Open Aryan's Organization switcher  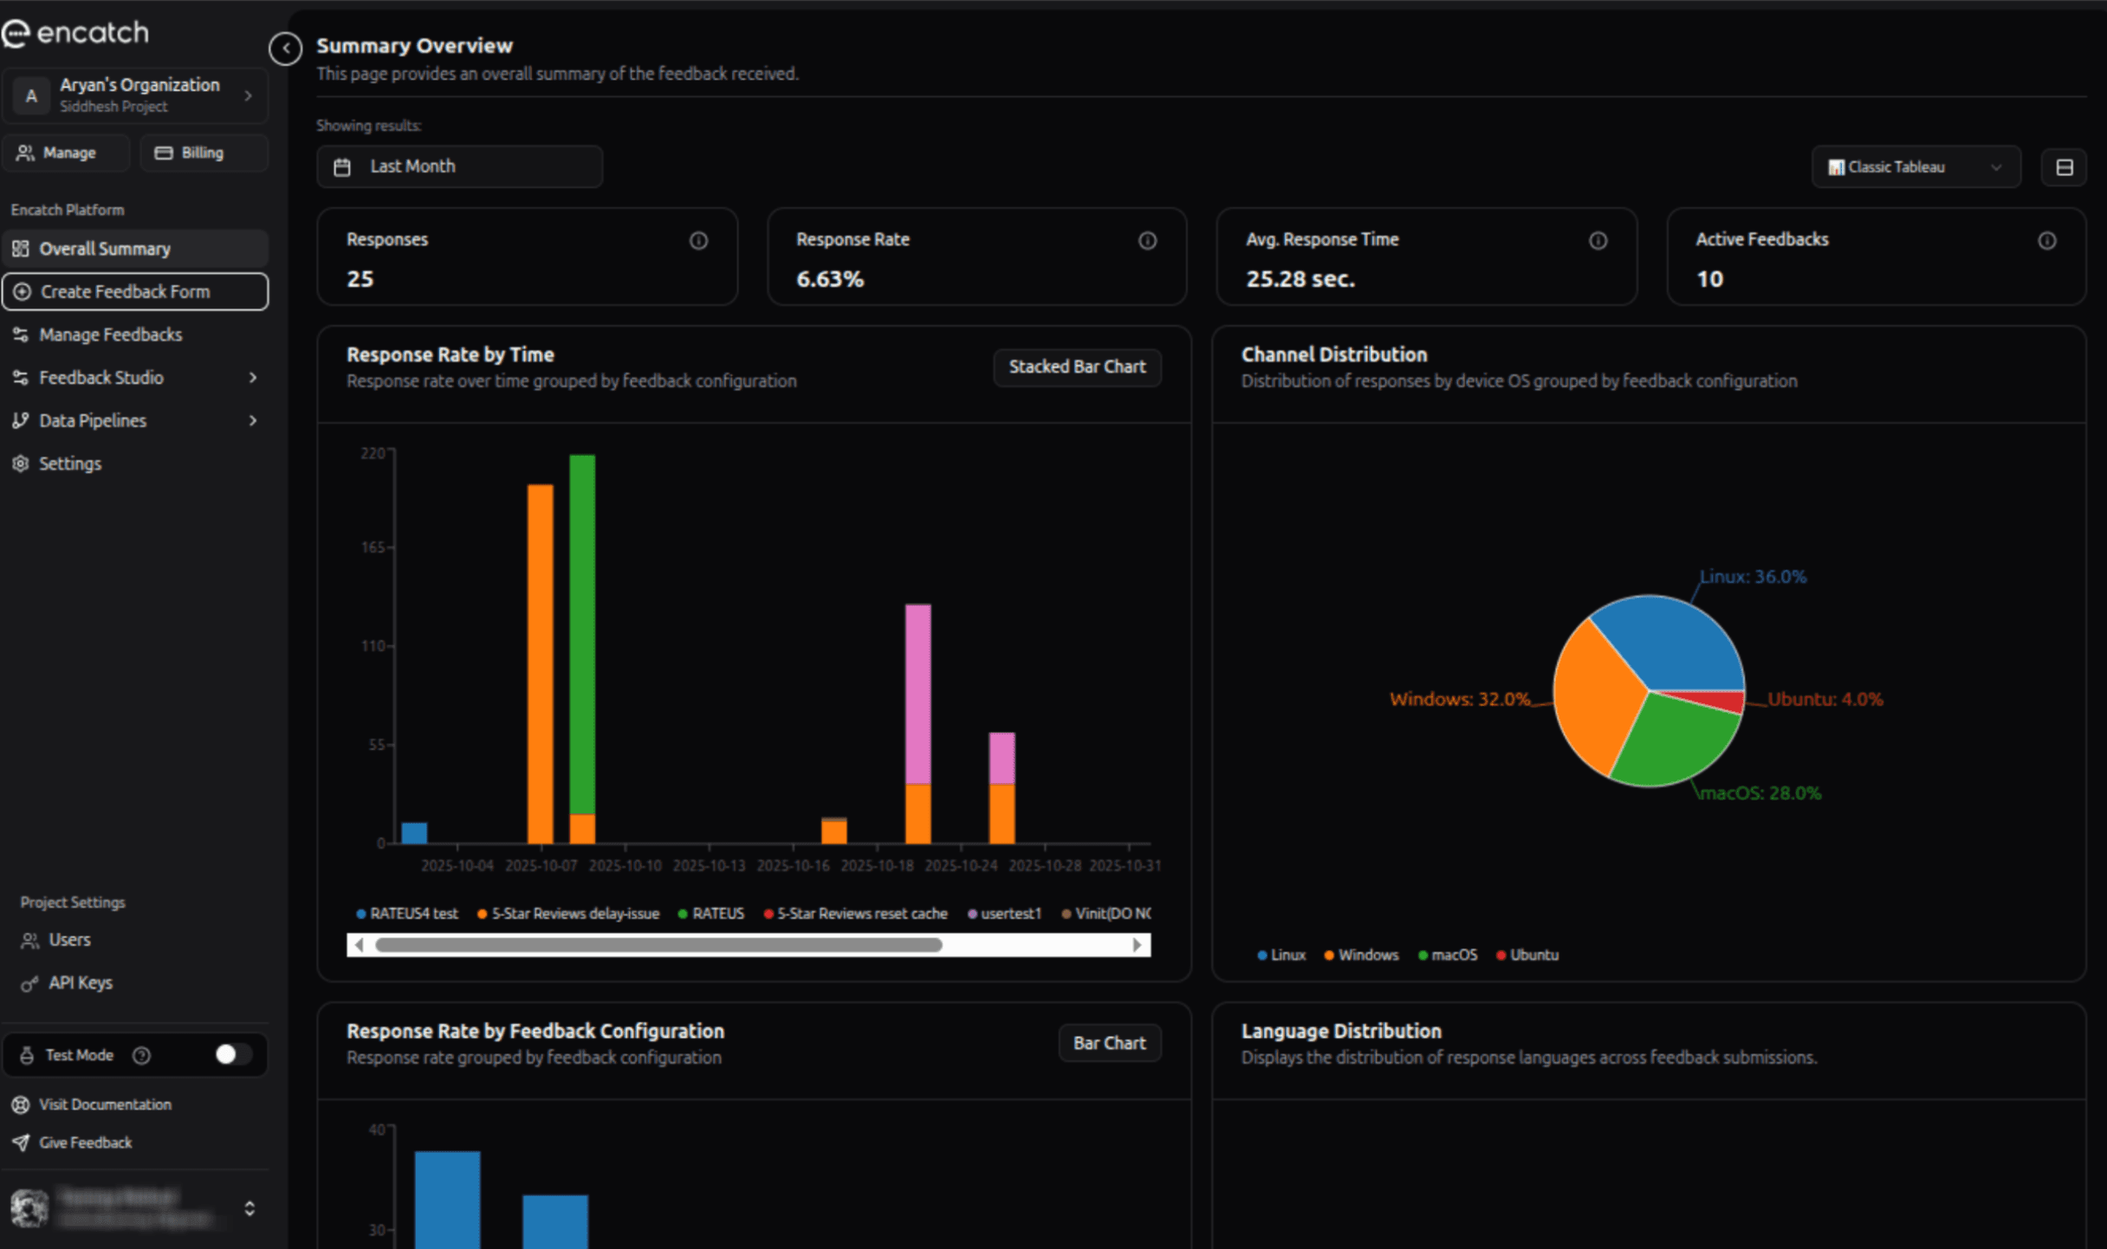pos(135,95)
